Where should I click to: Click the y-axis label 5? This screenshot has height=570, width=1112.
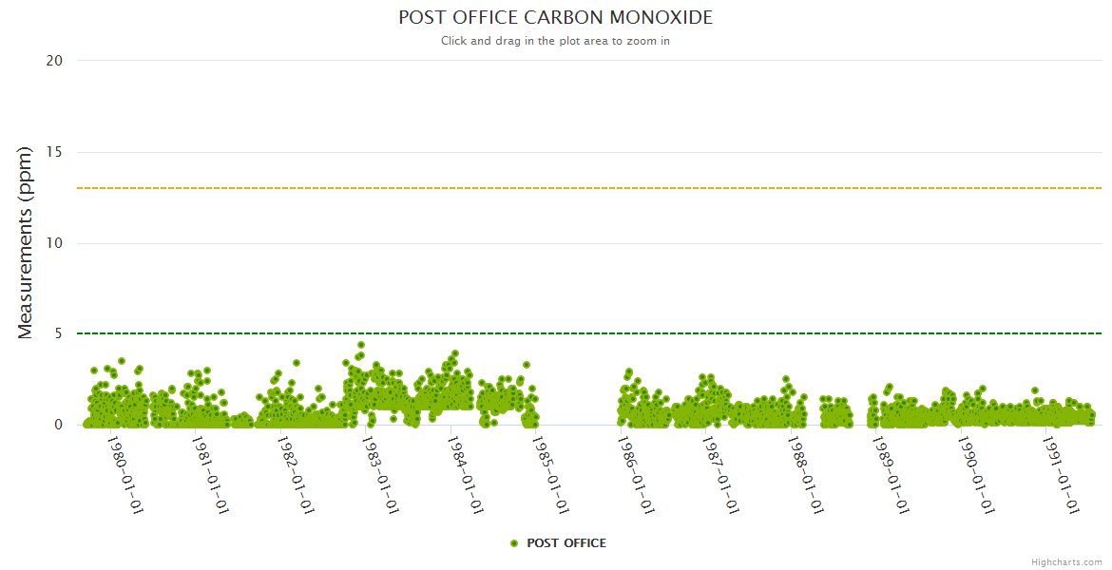click(58, 333)
